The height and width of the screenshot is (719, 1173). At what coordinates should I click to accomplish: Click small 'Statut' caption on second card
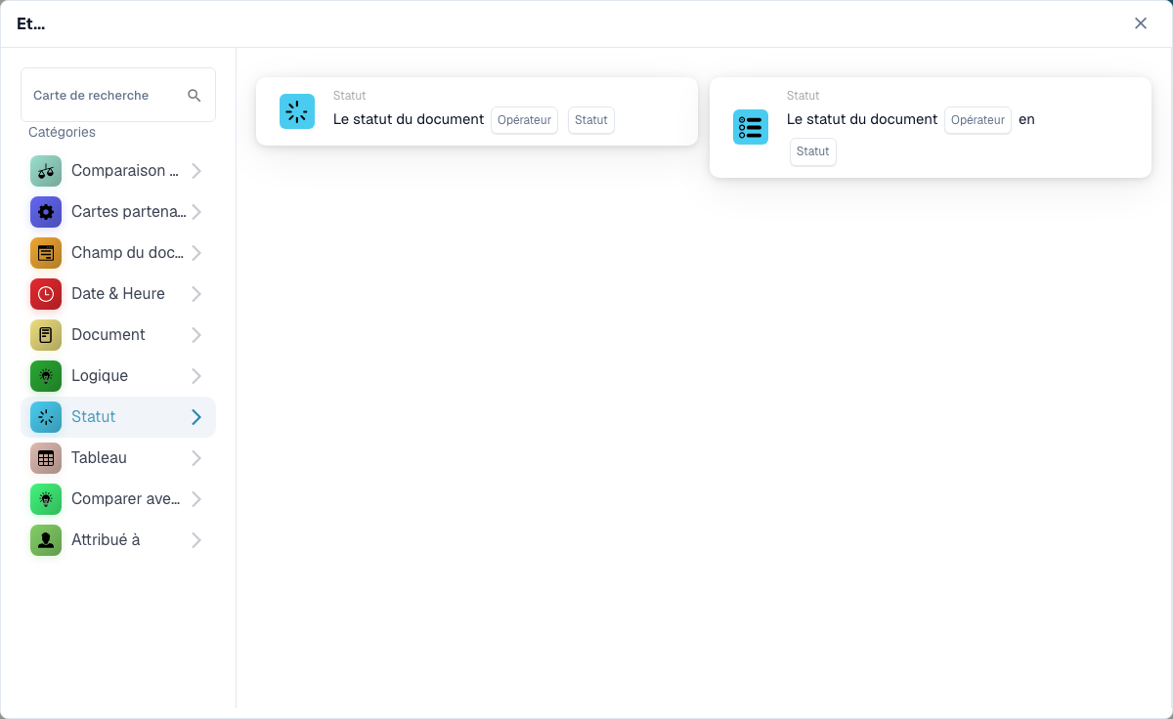coord(804,96)
